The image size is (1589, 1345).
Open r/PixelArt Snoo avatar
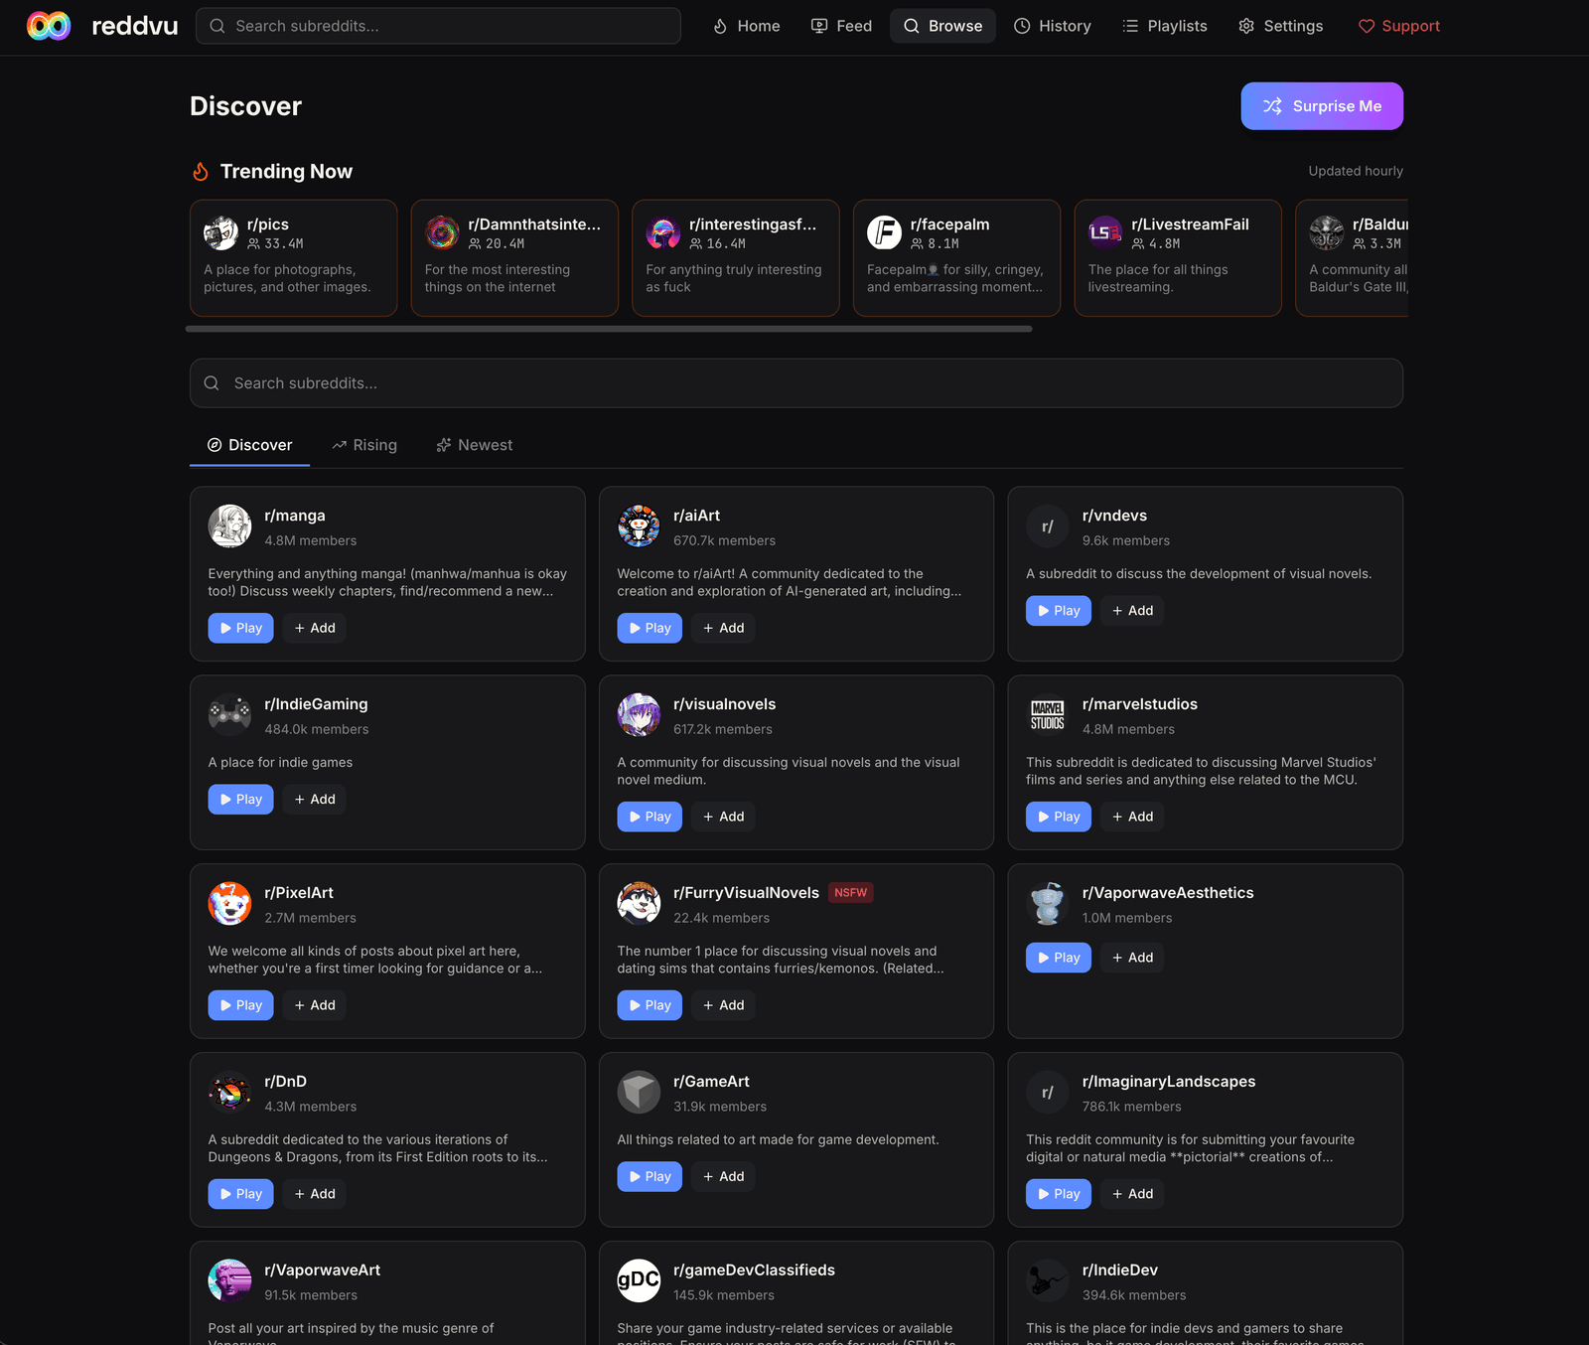tap(229, 904)
